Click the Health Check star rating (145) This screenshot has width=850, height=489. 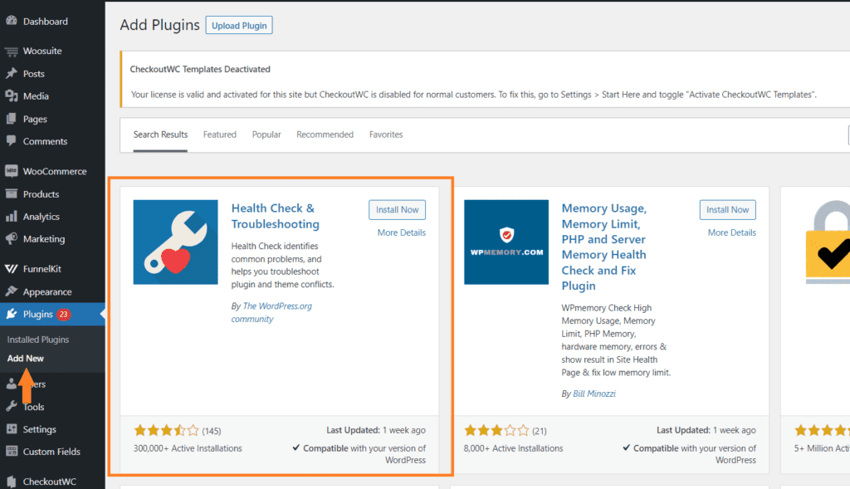click(x=178, y=431)
